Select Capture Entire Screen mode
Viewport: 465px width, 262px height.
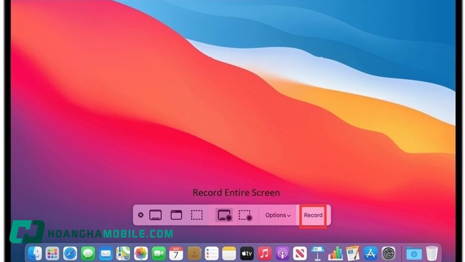155,215
